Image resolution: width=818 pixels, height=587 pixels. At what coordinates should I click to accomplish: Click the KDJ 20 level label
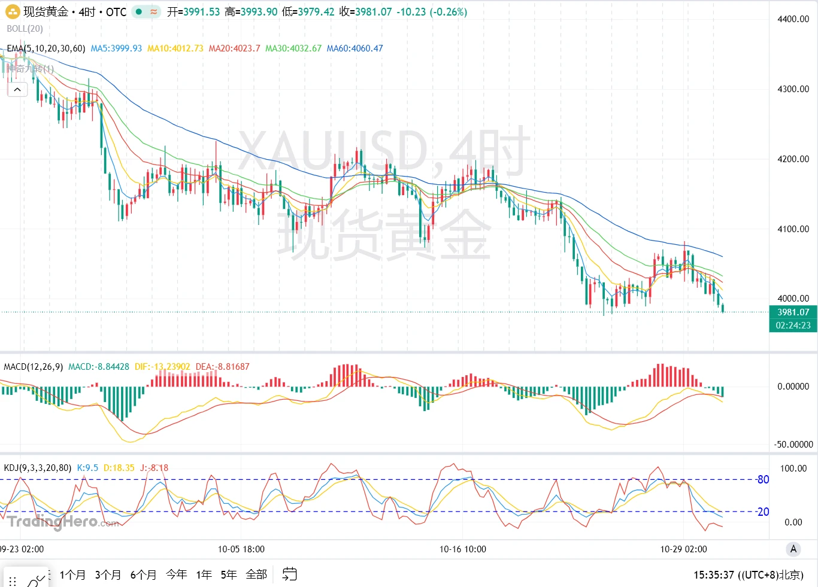pos(762,512)
